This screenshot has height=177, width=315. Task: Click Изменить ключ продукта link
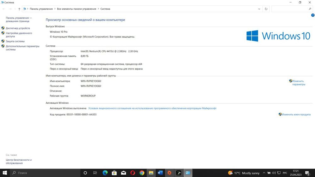(296, 114)
